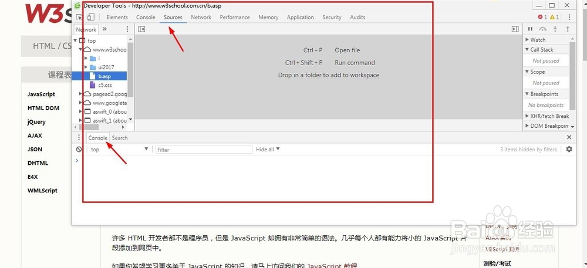This screenshot has width=587, height=268.
Task: Open the Memory tab
Action: 268,17
